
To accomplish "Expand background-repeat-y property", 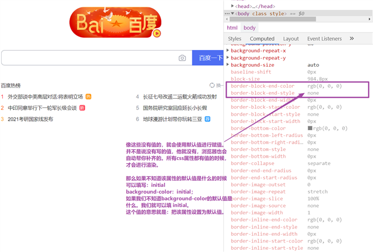I will pos(228,58).
